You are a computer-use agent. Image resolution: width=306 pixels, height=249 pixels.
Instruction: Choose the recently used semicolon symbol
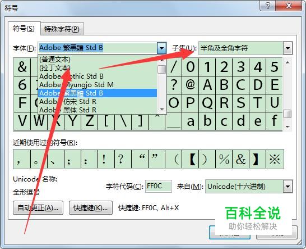[x=72, y=159]
